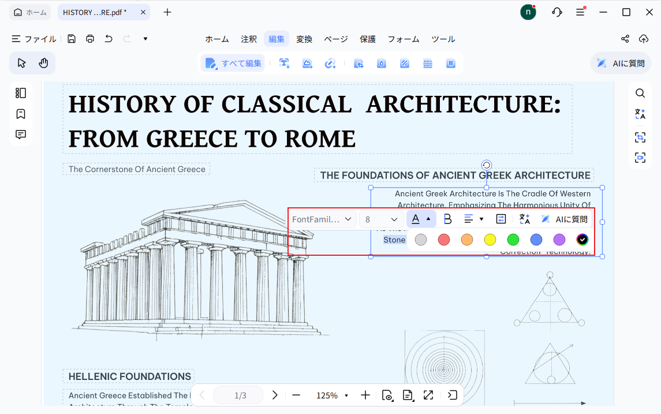Viewport: 661px width, 414px height.
Task: Switch to the 注釈 tab
Action: coord(249,39)
